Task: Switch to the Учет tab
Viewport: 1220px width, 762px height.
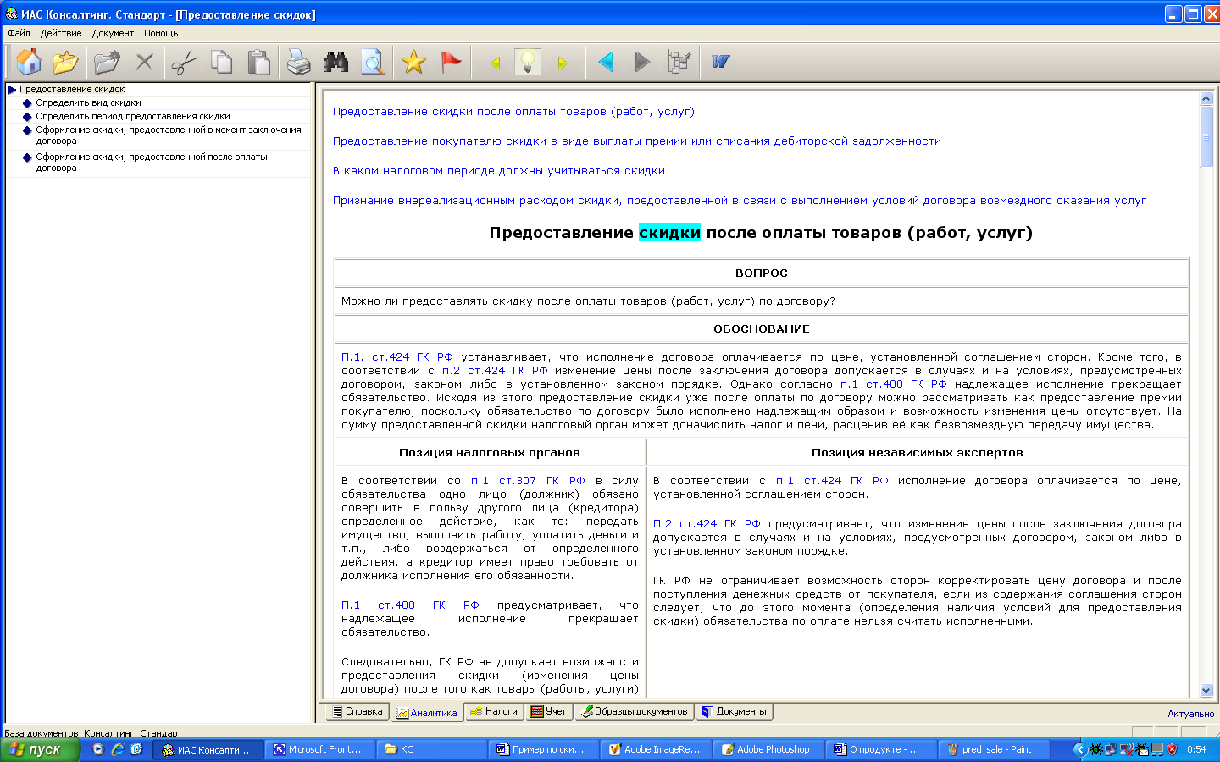Action: [x=548, y=711]
